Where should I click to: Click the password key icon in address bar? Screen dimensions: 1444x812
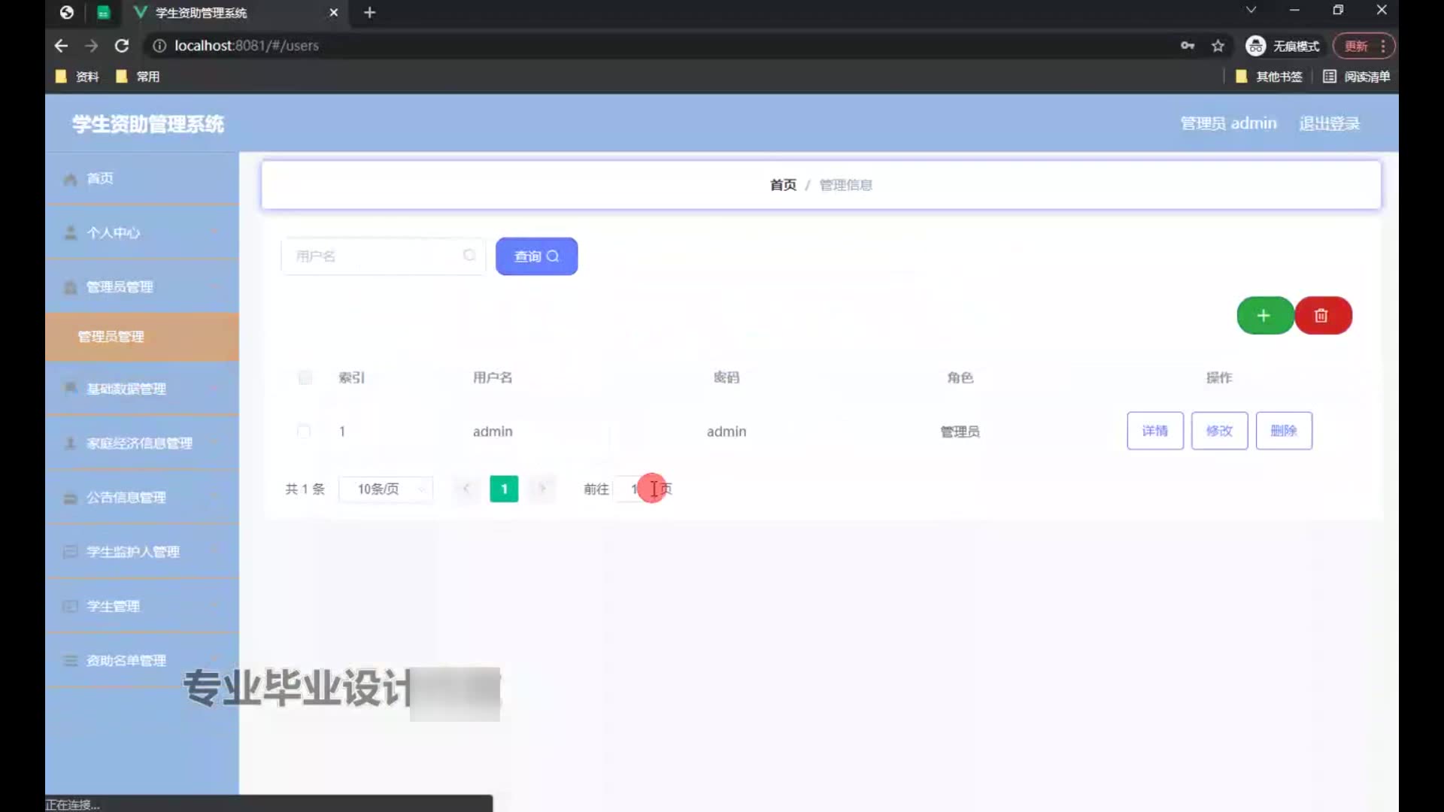pyautogui.click(x=1188, y=46)
